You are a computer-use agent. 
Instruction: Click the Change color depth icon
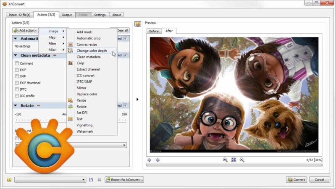70,50
